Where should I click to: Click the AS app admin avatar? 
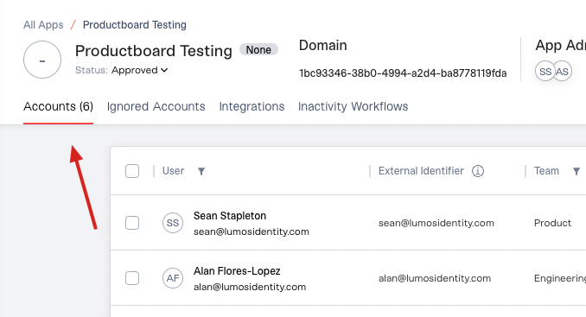pyautogui.click(x=563, y=71)
